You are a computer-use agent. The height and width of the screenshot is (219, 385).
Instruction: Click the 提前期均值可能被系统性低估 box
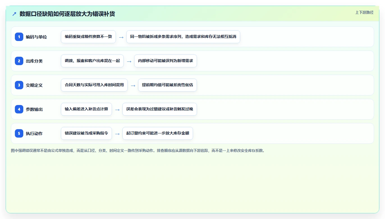point(168,85)
